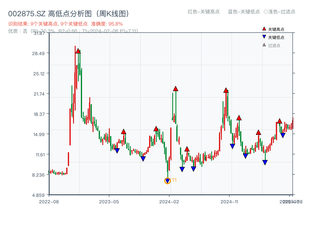
Task: Click the red triangle atop the 2024-11 rally peak
Action: [226, 90]
